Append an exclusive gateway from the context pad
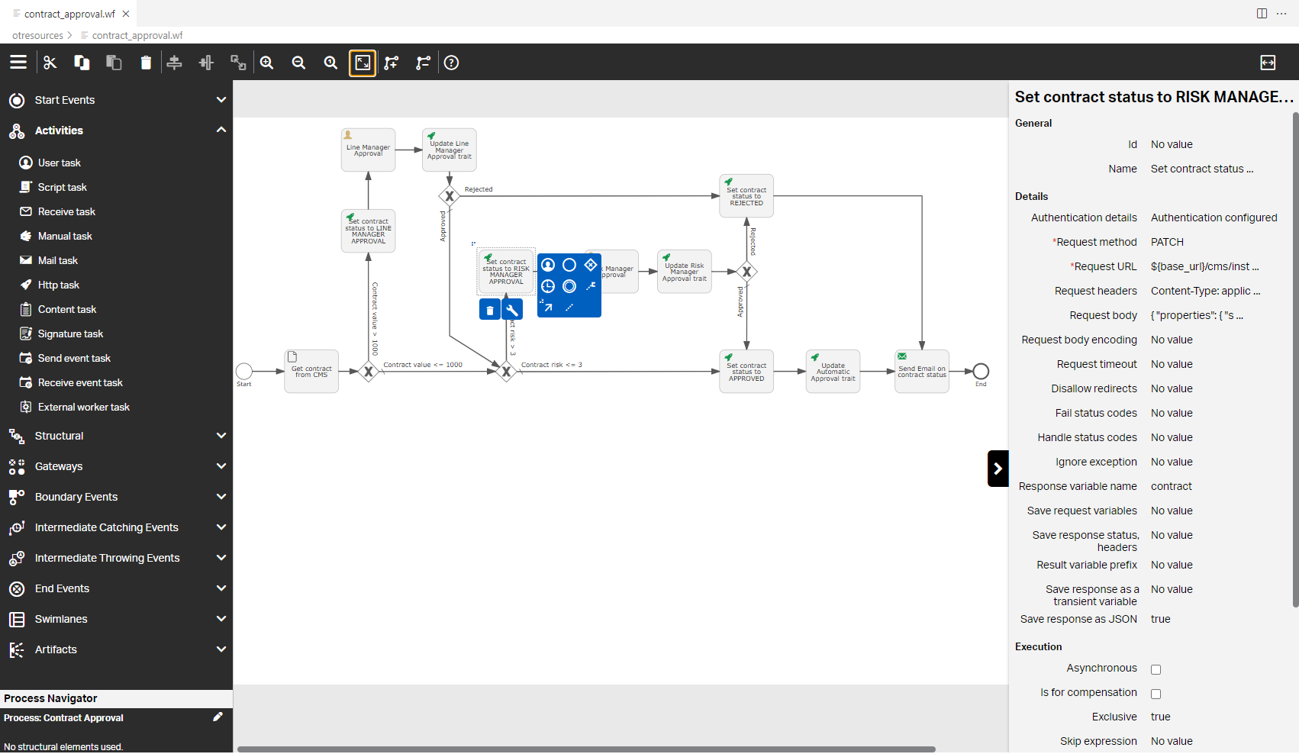This screenshot has width=1299, height=754. [591, 265]
